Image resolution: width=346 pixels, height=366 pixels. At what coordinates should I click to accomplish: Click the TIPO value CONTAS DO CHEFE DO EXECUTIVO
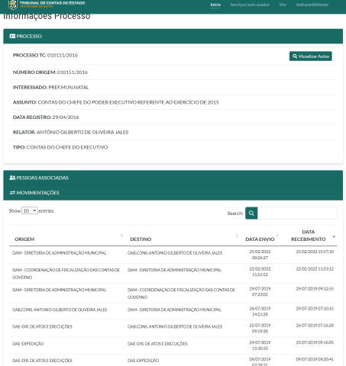(x=67, y=147)
